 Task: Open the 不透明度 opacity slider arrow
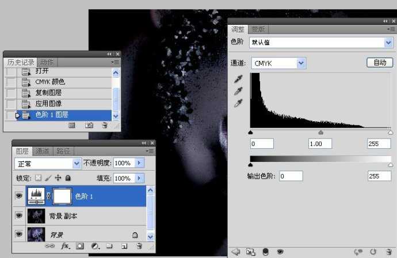point(139,163)
